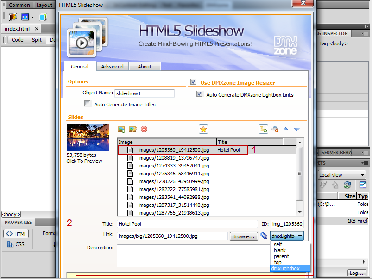Click the film-strip media icon in Dreamweaver toolbar

tap(13, 17)
